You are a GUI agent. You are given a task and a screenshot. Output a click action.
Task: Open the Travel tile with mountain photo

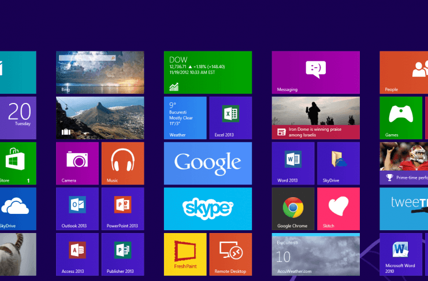pos(100,118)
